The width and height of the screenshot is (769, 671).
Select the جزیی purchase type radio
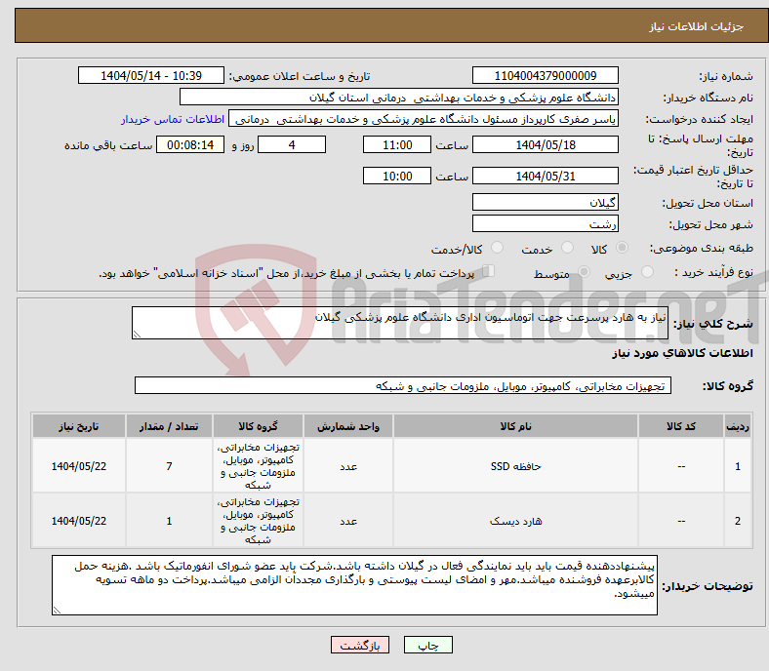click(x=647, y=272)
